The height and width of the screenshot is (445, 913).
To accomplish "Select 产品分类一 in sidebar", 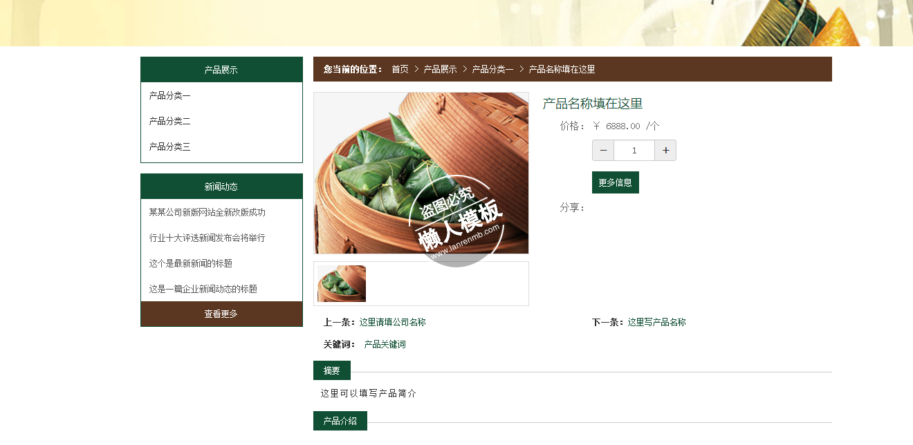I will 169,95.
